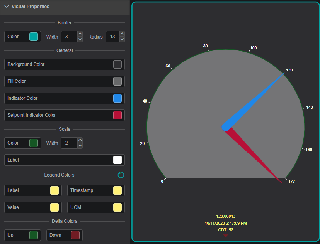Increase Scale Width with up arrow

click(80, 140)
